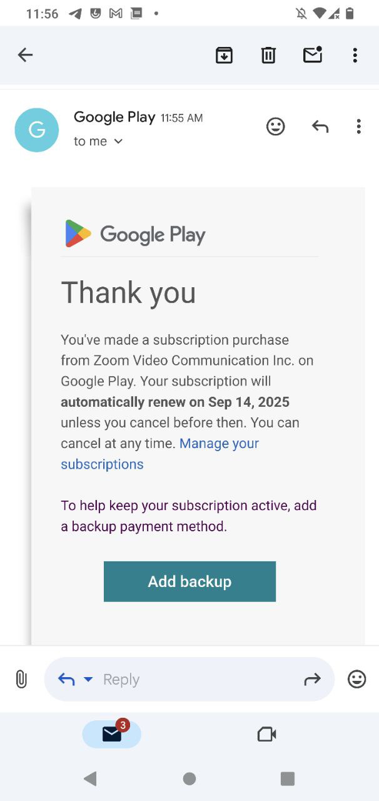Delete the email with trash icon
The width and height of the screenshot is (379, 801).
[268, 55]
